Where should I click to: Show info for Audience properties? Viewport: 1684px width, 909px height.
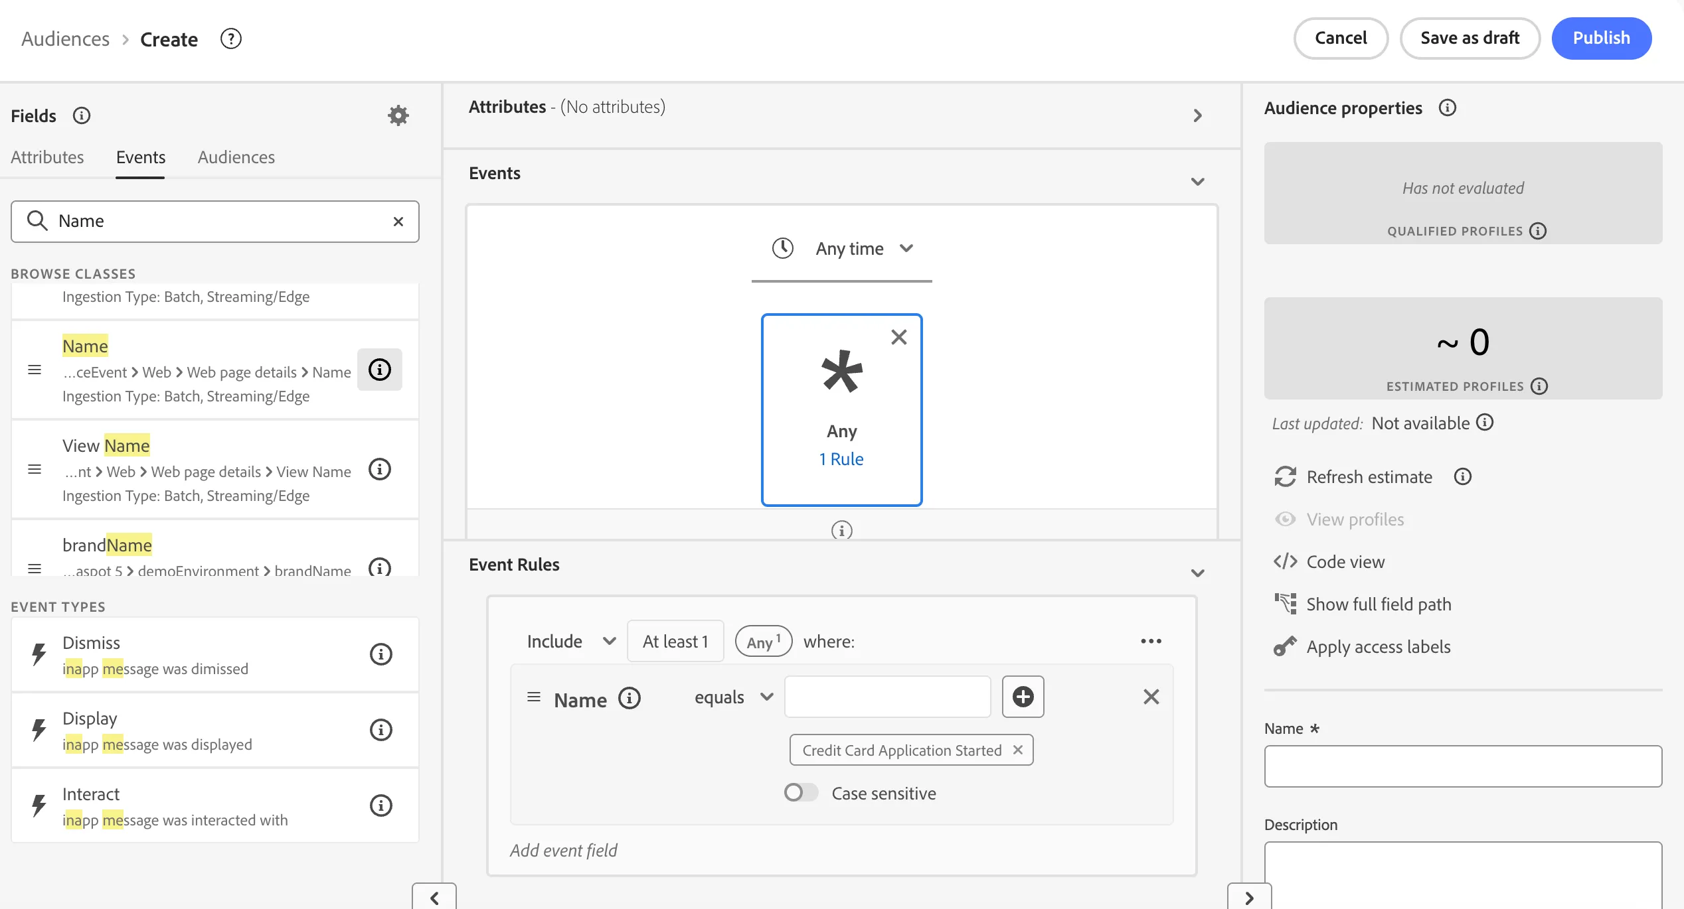pos(1447,107)
